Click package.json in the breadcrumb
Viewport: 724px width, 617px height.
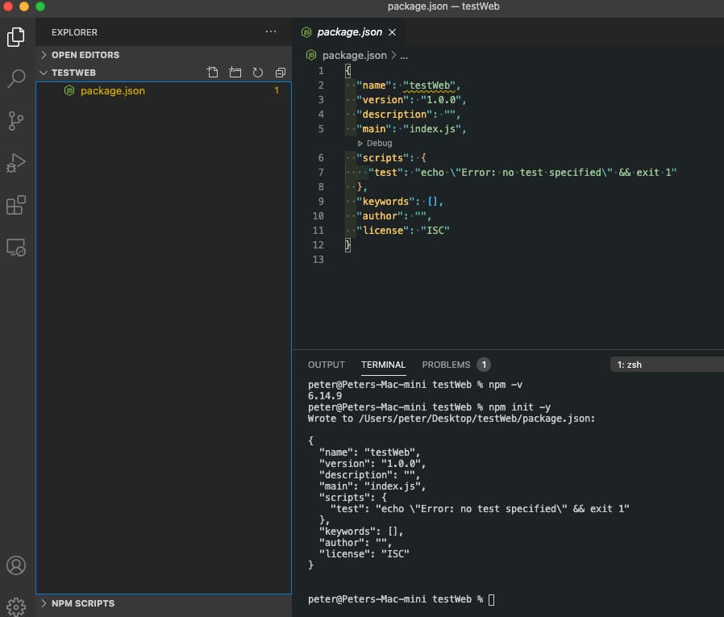click(355, 56)
